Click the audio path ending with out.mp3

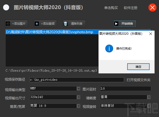tap(51, 71)
